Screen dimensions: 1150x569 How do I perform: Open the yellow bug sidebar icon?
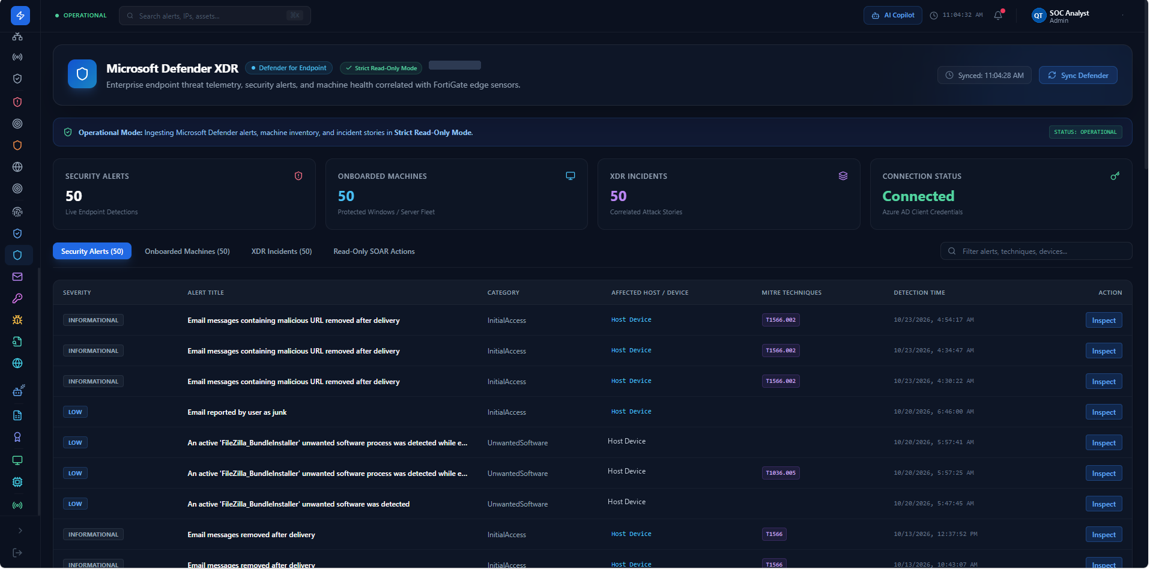click(x=17, y=320)
